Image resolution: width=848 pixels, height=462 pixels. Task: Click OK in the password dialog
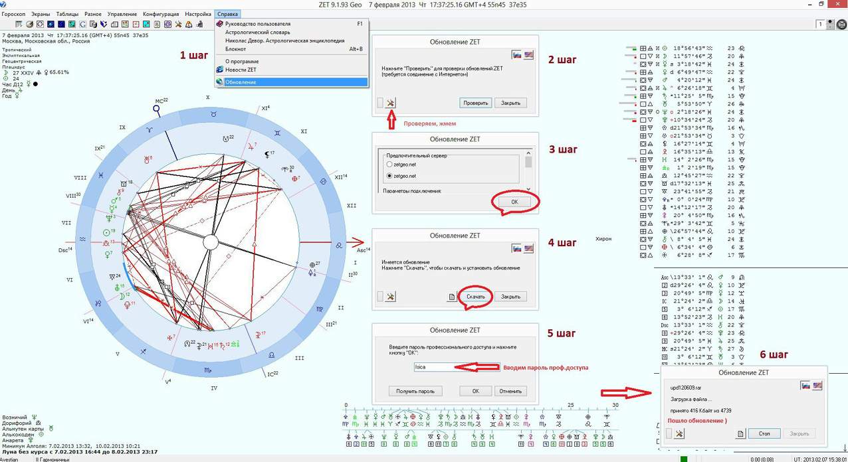click(476, 391)
